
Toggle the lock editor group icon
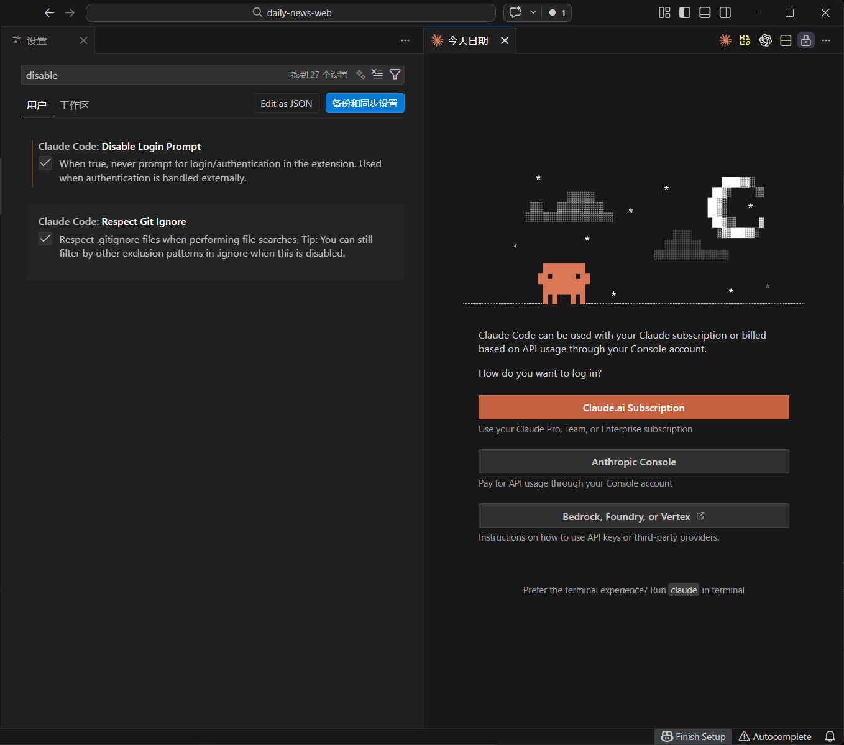pyautogui.click(x=806, y=40)
